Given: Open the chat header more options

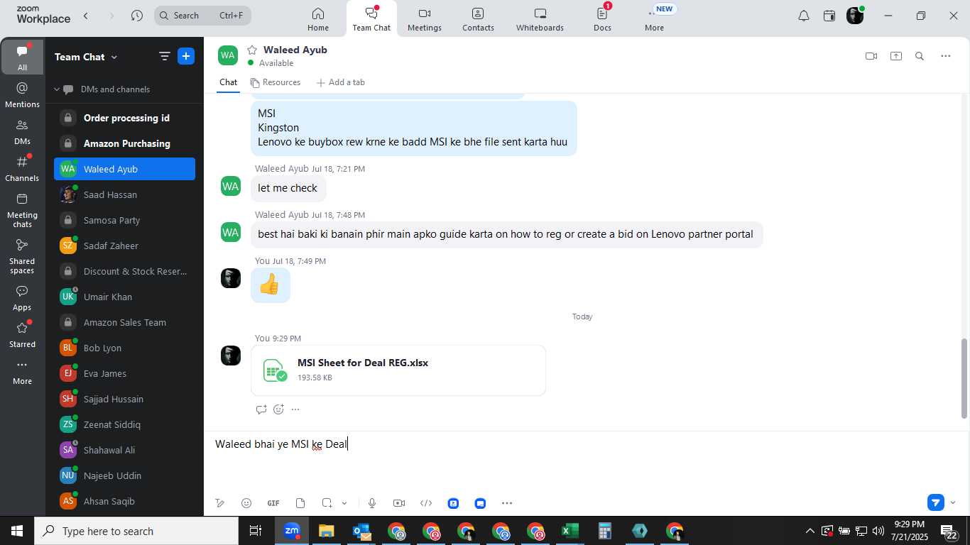Looking at the screenshot, I should [945, 56].
